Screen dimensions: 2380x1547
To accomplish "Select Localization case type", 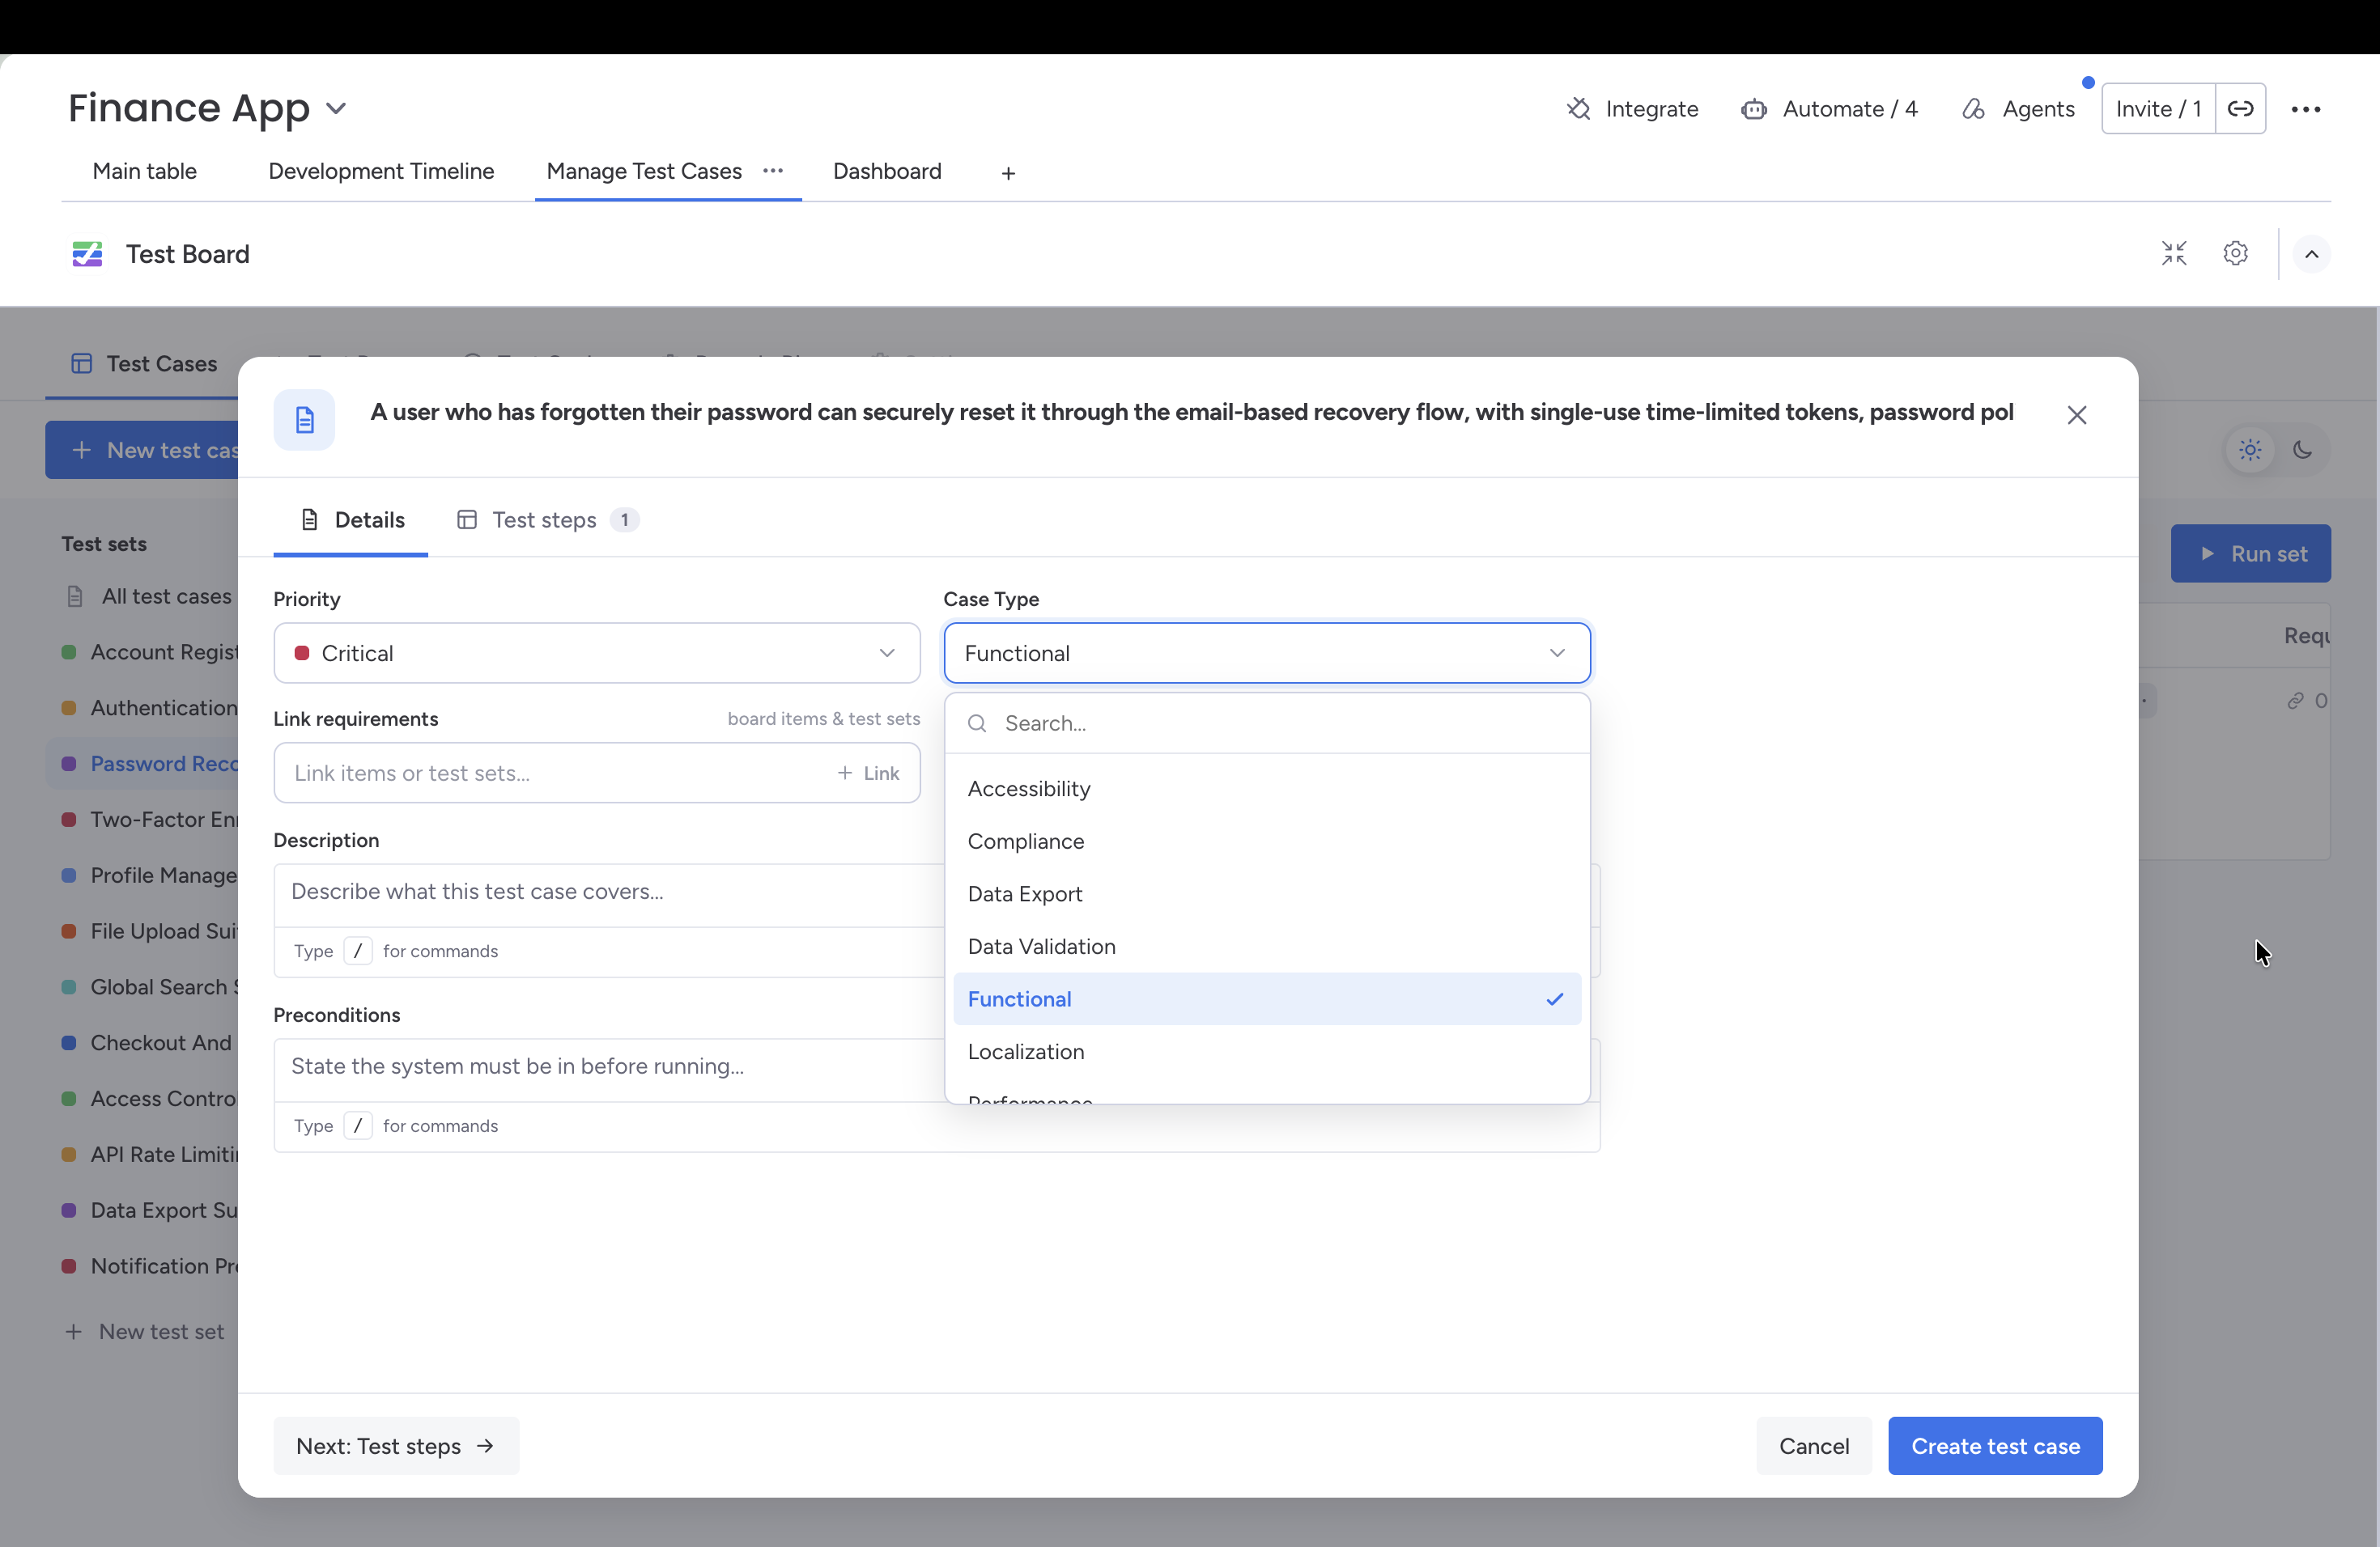I will pyautogui.click(x=1267, y=1051).
